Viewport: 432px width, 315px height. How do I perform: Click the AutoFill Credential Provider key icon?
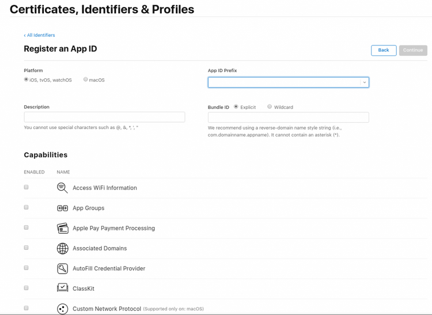click(x=63, y=268)
